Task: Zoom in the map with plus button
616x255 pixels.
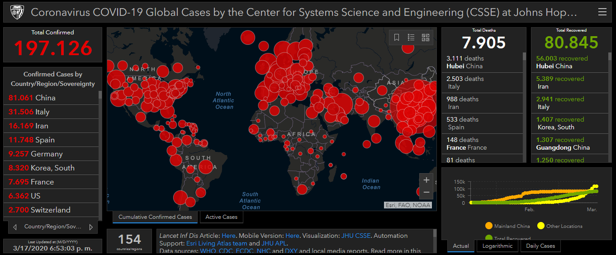Action: pyautogui.click(x=426, y=180)
